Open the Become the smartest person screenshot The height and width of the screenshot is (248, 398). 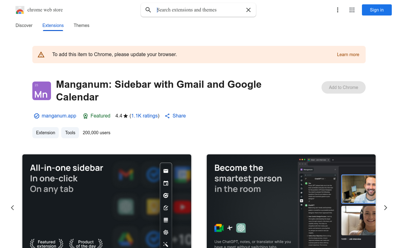[291, 201]
